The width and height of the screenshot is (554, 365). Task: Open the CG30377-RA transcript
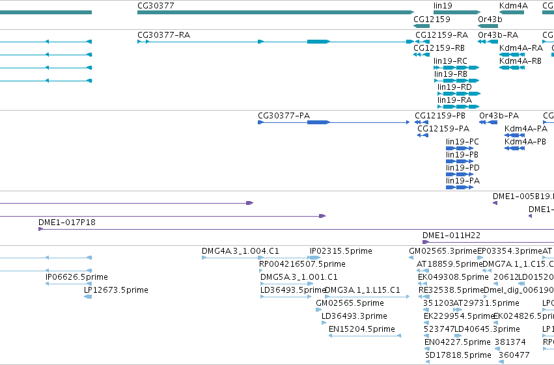pyautogui.click(x=275, y=42)
